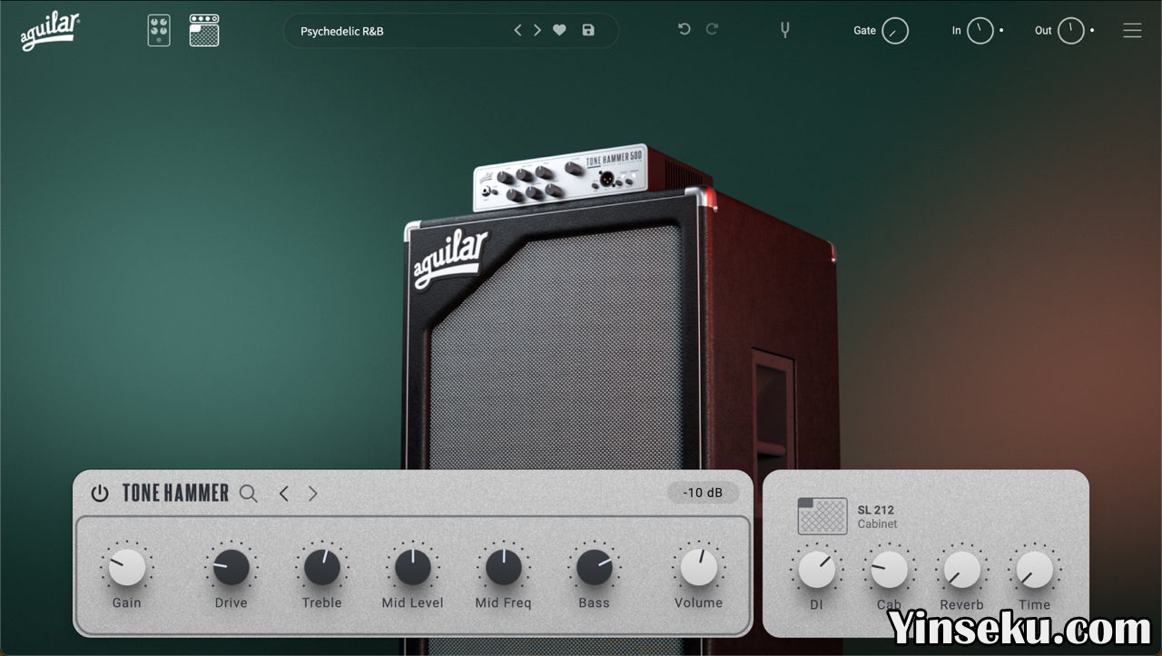Go to the next preset arrow

click(x=537, y=30)
